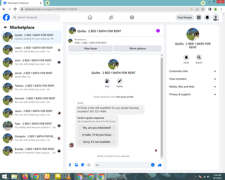Send a thumbs-up like
Screen dimensions: 225x180
(160, 165)
